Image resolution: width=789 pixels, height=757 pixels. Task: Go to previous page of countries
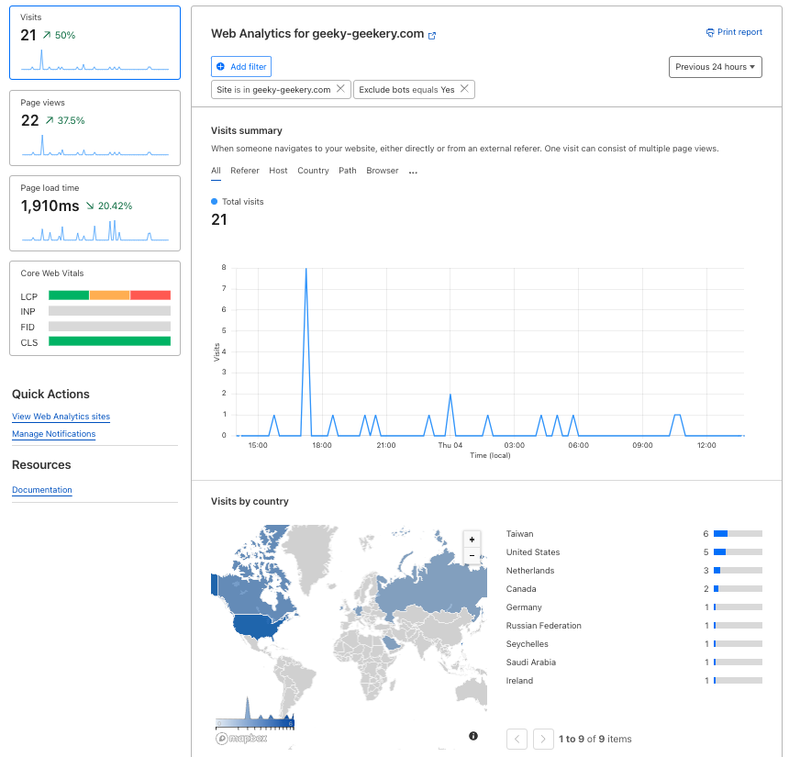pos(517,739)
